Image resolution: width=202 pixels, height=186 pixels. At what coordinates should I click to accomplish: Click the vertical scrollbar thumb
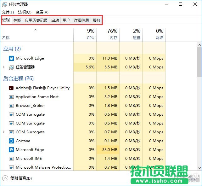pyautogui.click(x=199, y=62)
